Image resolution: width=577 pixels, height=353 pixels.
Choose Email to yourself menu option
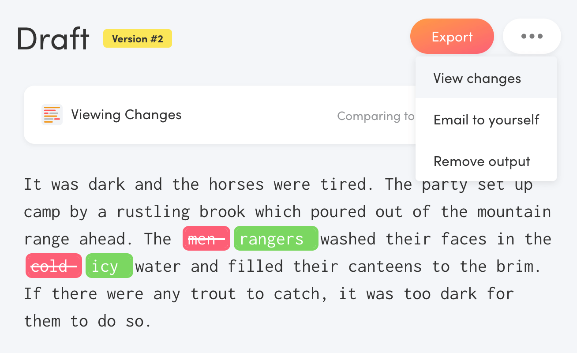[x=486, y=120]
